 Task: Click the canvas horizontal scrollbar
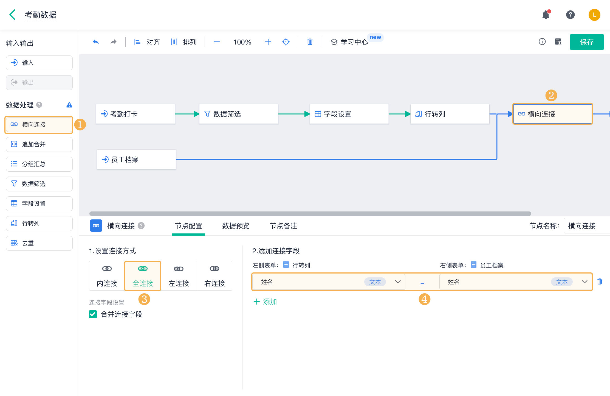point(310,214)
